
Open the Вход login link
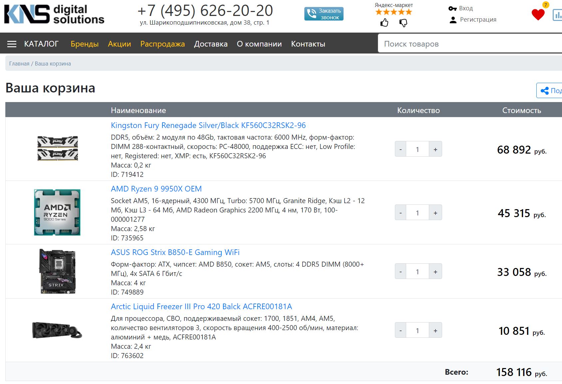(x=466, y=8)
